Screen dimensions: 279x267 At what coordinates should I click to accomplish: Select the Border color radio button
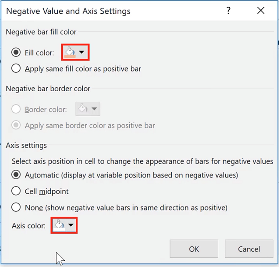click(x=16, y=109)
